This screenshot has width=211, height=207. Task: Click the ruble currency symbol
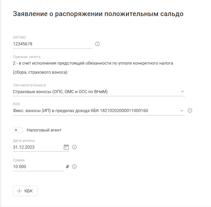68,167
